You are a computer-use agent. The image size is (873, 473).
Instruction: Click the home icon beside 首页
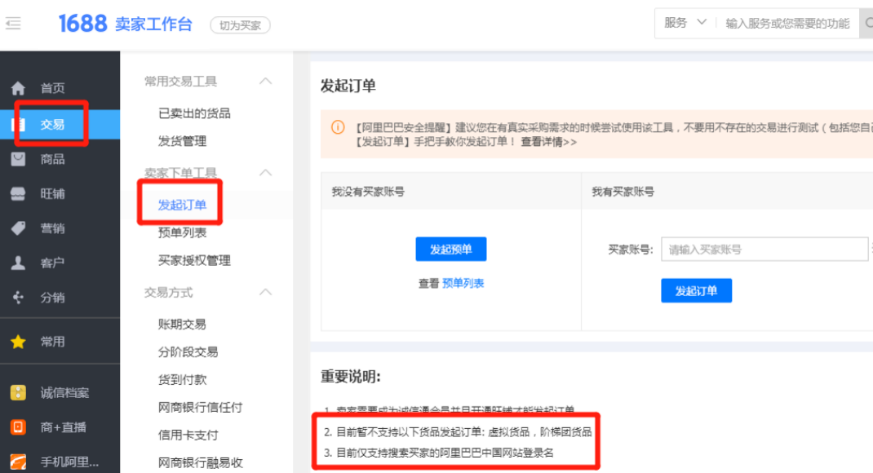pyautogui.click(x=19, y=88)
